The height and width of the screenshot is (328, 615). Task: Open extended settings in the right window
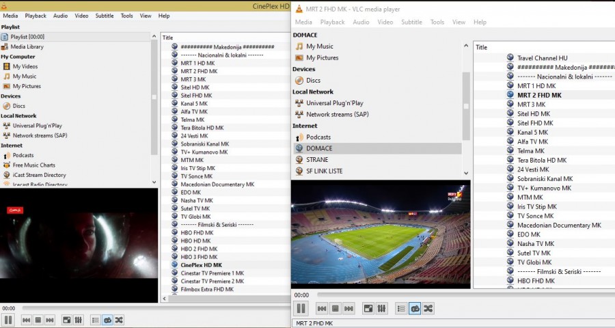[x=382, y=309]
